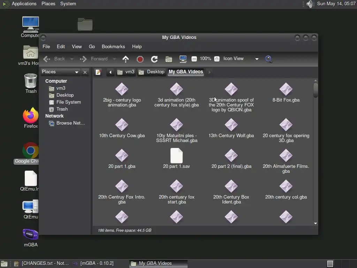Go to Desktop in path bar
This screenshot has height=268, width=357.
coord(151,72)
